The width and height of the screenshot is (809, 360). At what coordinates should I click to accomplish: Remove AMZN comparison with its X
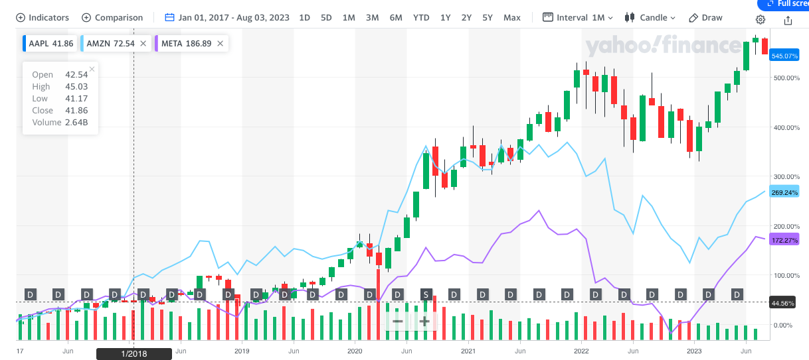point(143,44)
